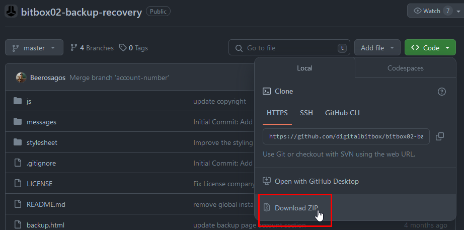This screenshot has height=230, width=464.
Task: Click the Clone help question-mark icon
Action: (441, 92)
